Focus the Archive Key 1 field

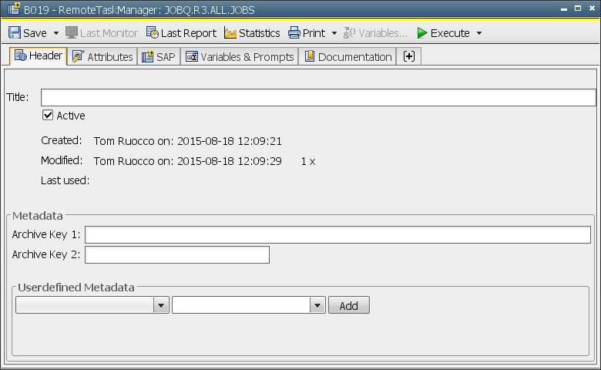[337, 235]
